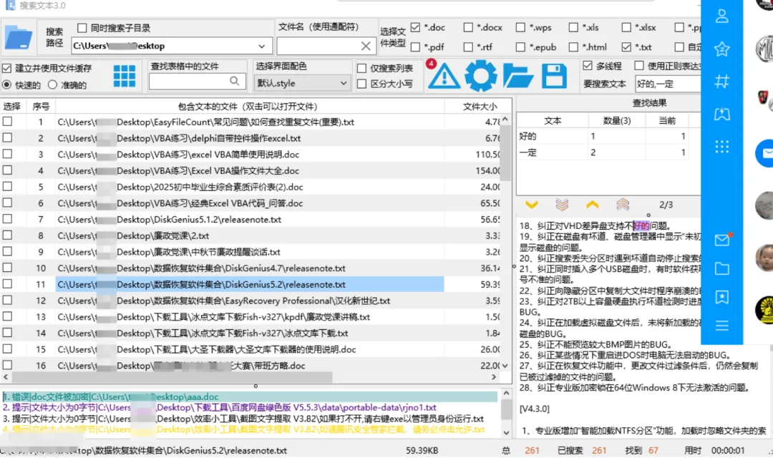
Task: Select 汉化新世纪.txt file row
Action: pos(250,301)
